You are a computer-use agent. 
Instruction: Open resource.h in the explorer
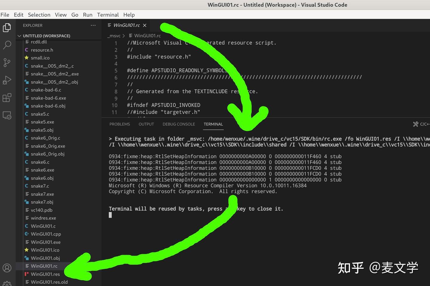click(42, 50)
